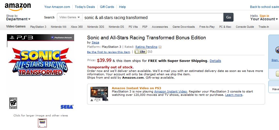This screenshot has height=130, width=279.
Task: Expand the Shop by Department menu
Action: [18, 17]
